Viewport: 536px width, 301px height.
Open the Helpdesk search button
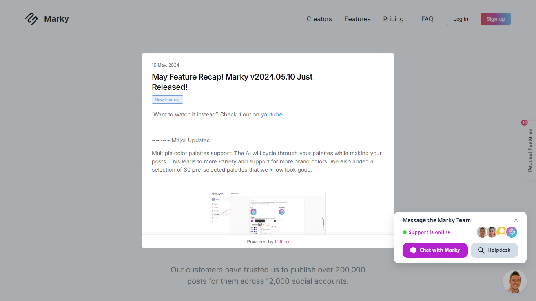click(494, 250)
